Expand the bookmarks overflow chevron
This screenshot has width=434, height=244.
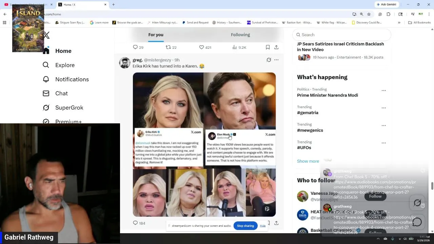pos(399,23)
